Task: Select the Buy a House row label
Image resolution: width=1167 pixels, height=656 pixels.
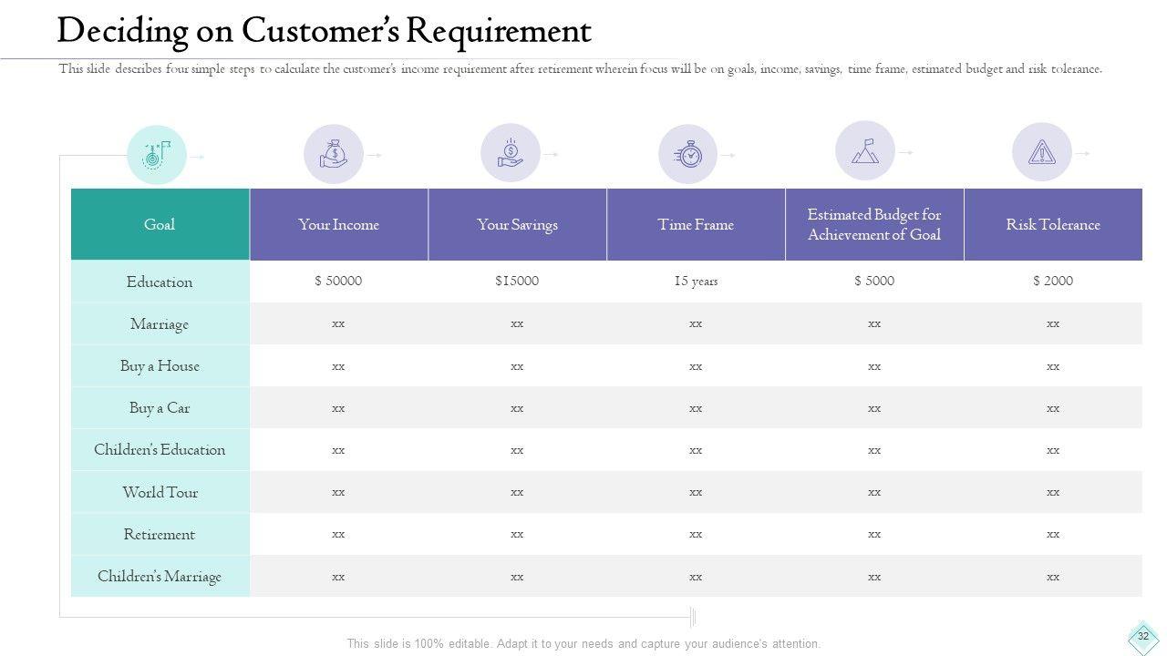Action: click(160, 365)
